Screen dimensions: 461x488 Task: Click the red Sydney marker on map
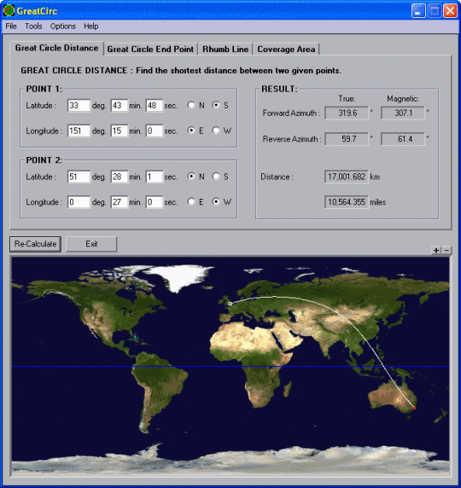414,408
